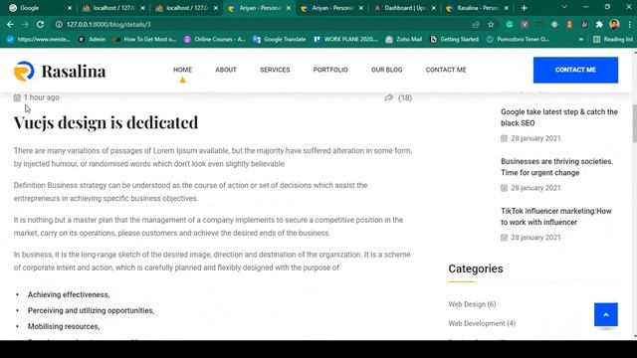Expand the tab search chevron
The image size is (637, 358).
564,7
